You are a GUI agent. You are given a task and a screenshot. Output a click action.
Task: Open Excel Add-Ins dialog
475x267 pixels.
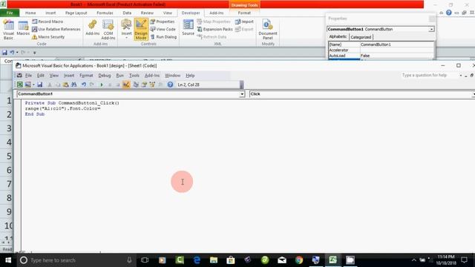click(x=92, y=28)
